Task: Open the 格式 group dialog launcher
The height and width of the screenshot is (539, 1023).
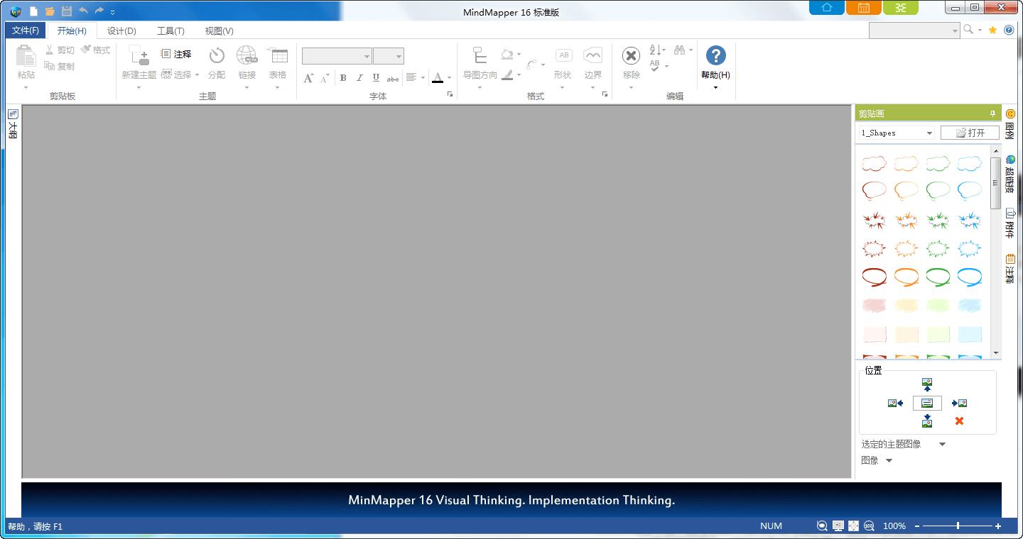Action: [x=605, y=94]
